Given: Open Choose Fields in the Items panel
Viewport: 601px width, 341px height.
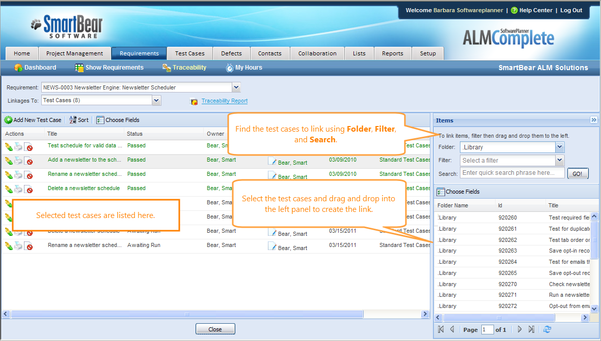Looking at the screenshot, I should (458, 192).
